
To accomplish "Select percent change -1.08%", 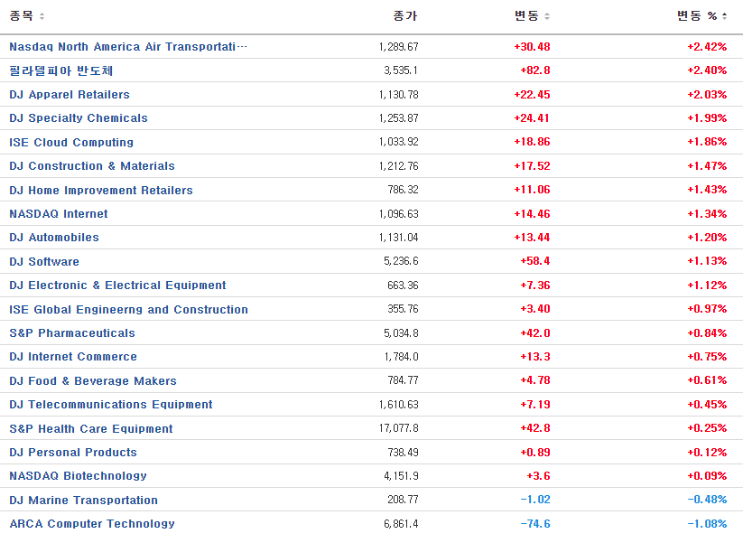I will (x=707, y=523).
